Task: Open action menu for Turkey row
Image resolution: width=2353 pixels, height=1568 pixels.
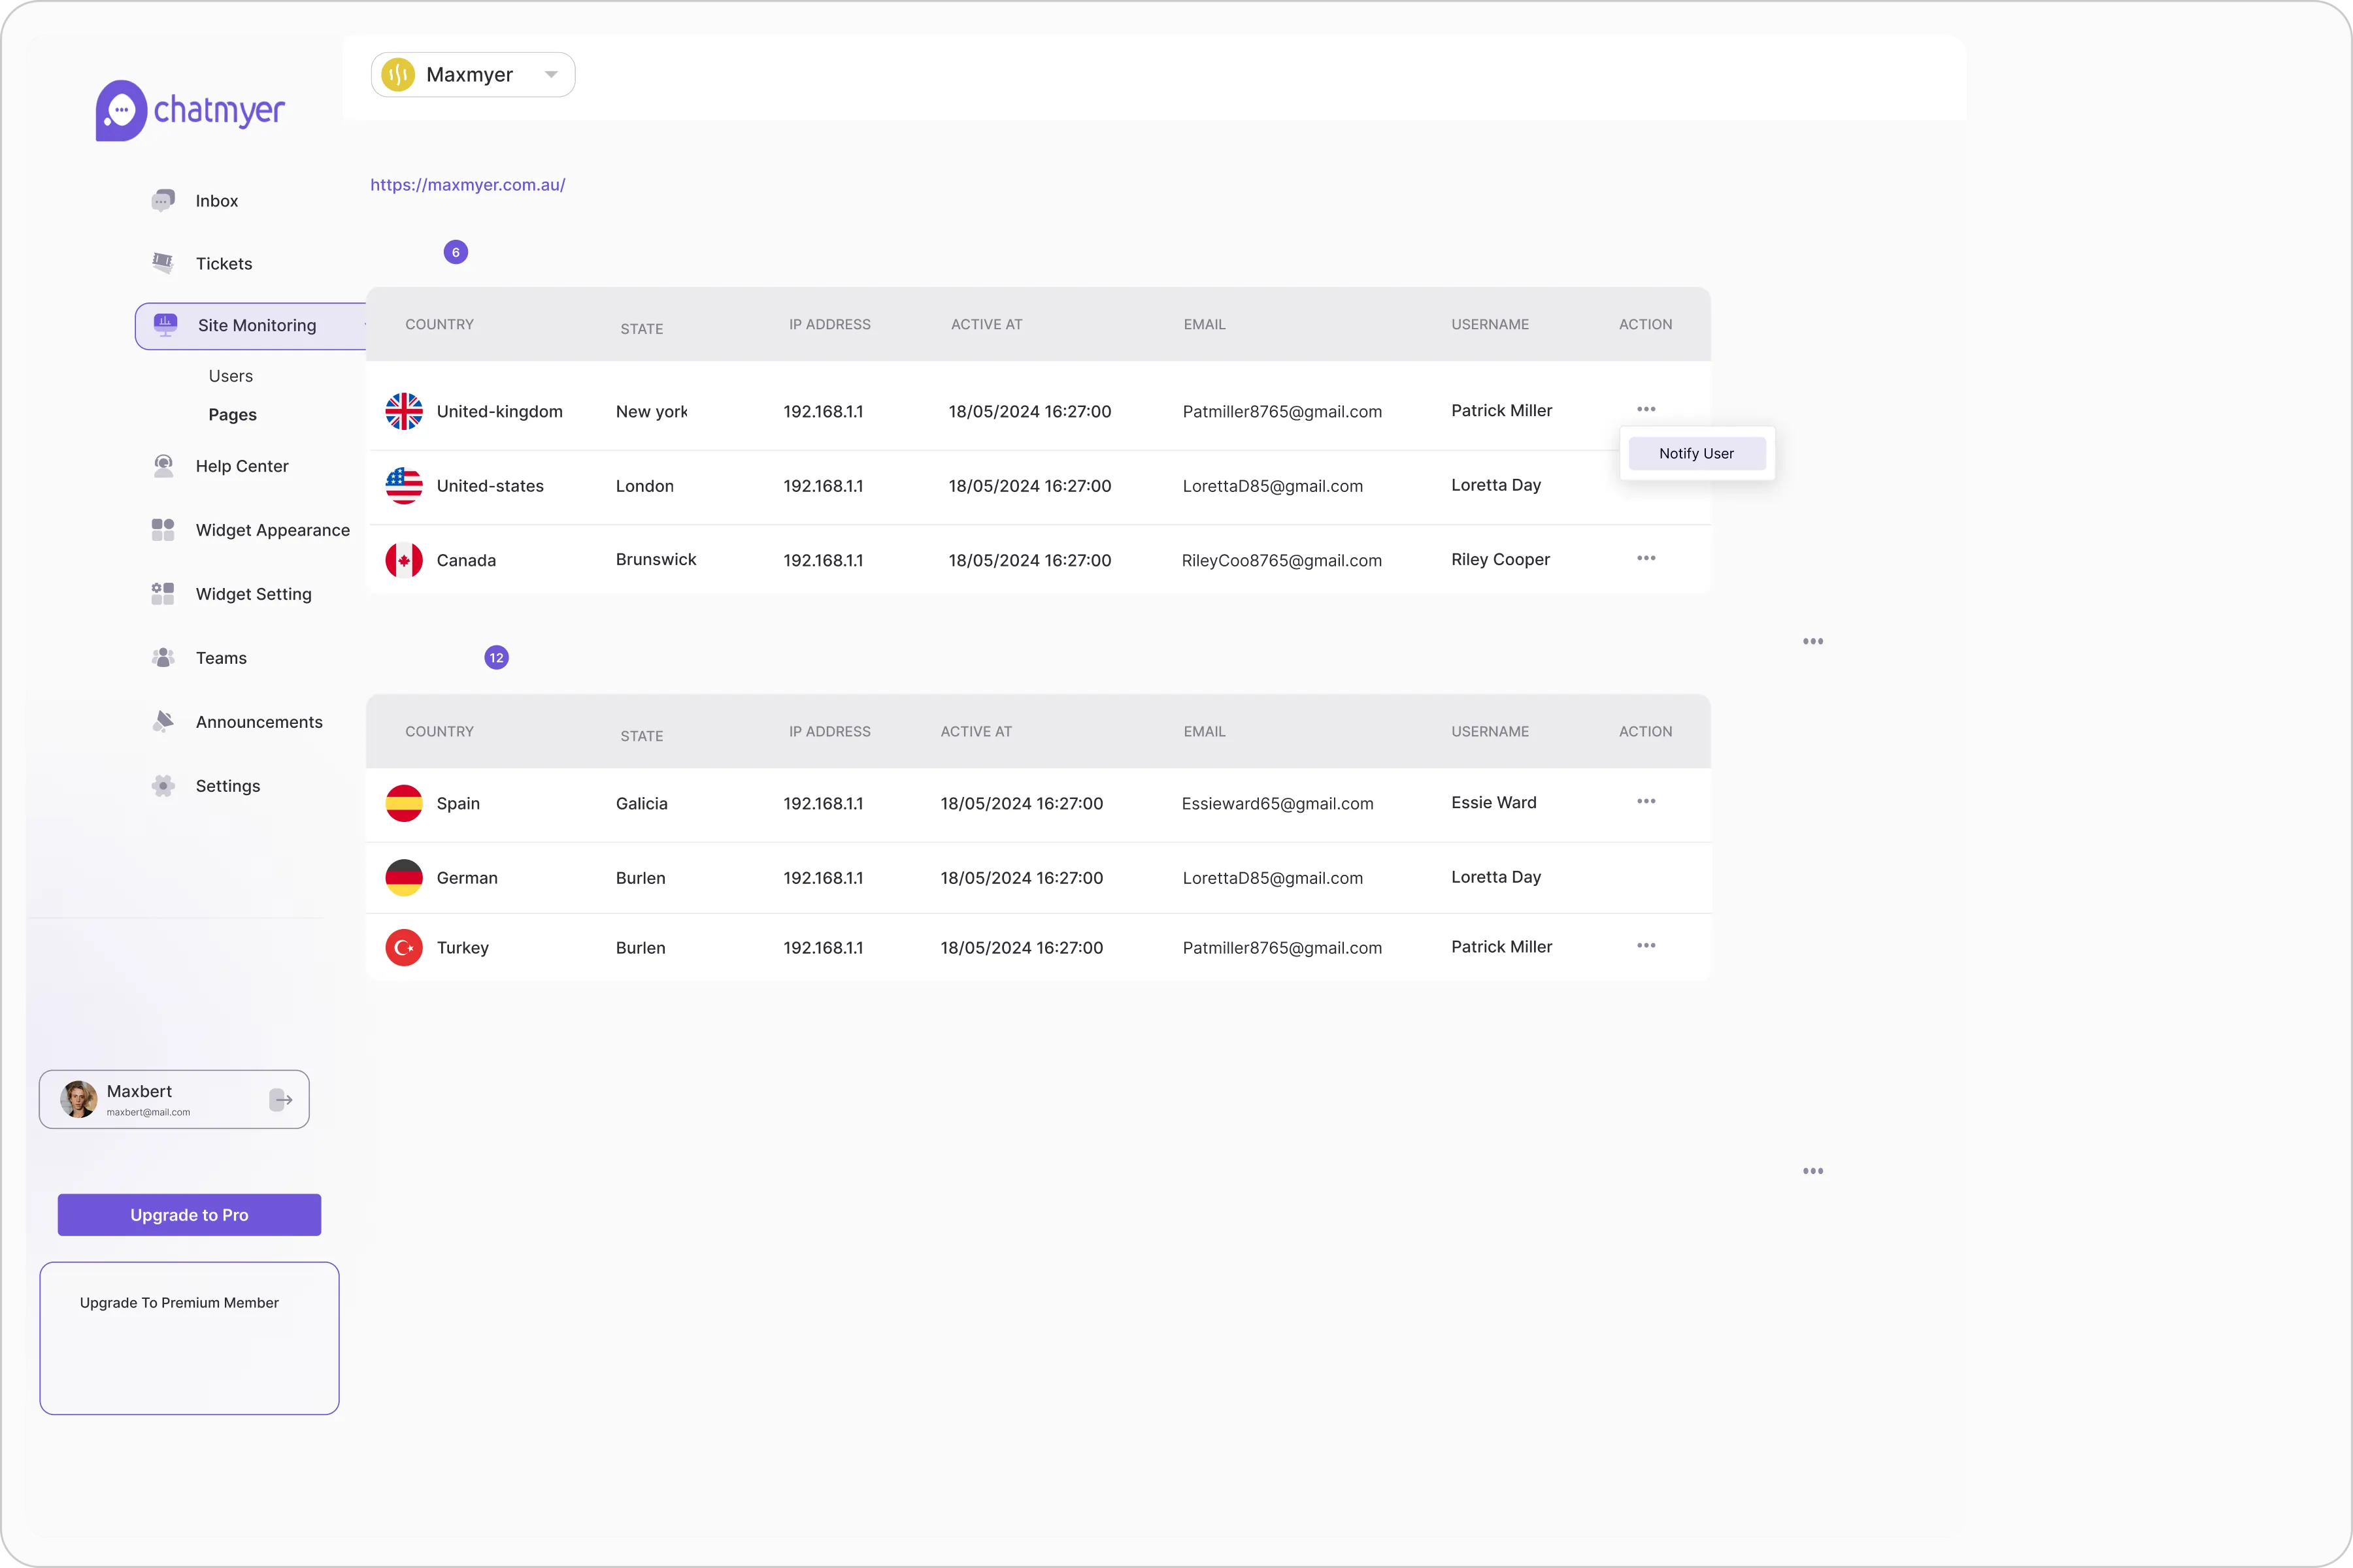Action: point(1646,945)
